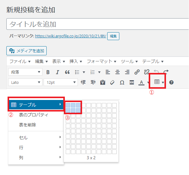Click the paste as text clipboard icon
This screenshot has width=189, height=175.
pos(102,82)
